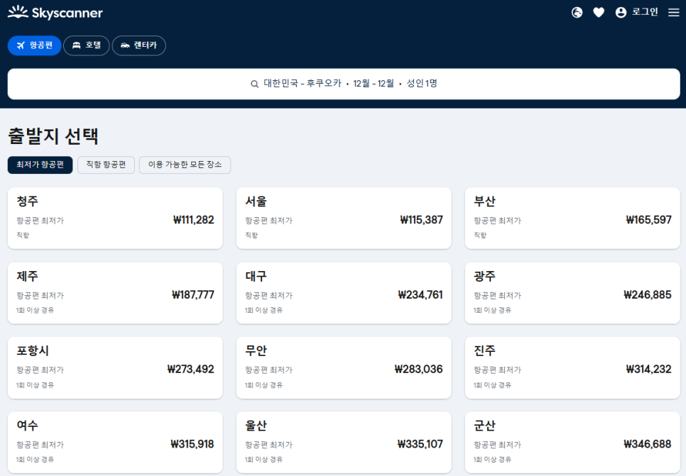Open saved items heart icon
Image resolution: width=686 pixels, height=476 pixels.
pos(599,13)
